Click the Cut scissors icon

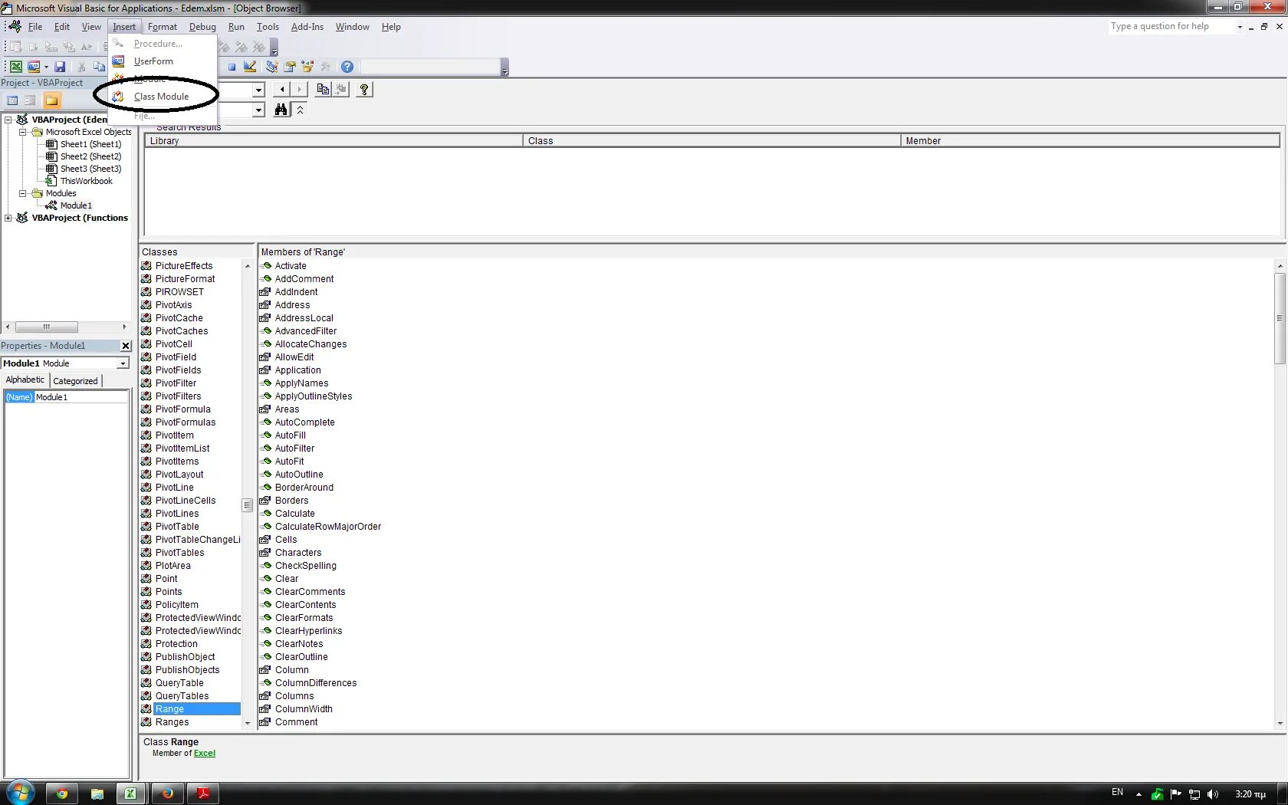(x=81, y=67)
